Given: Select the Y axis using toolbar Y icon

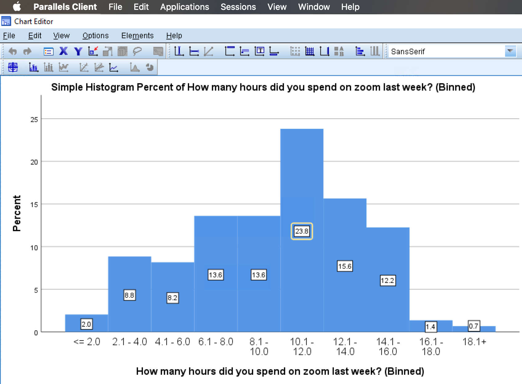Looking at the screenshot, I should (78, 51).
